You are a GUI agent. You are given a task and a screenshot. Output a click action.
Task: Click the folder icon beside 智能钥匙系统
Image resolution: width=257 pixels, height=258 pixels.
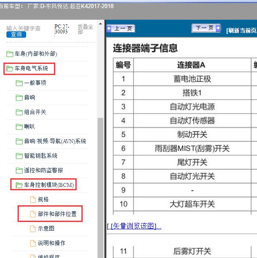click(x=19, y=156)
